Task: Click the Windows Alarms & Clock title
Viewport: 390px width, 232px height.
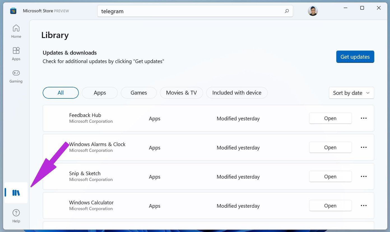Action: click(x=97, y=144)
